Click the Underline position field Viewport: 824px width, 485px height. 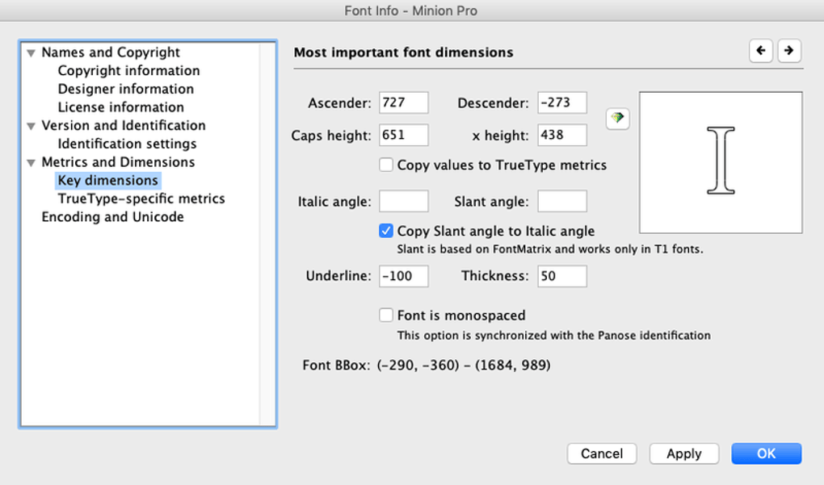[x=403, y=276]
